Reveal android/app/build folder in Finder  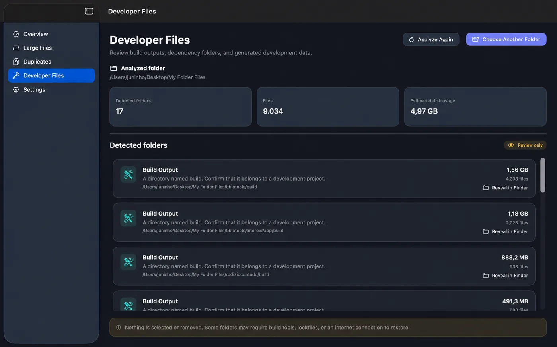click(x=506, y=231)
